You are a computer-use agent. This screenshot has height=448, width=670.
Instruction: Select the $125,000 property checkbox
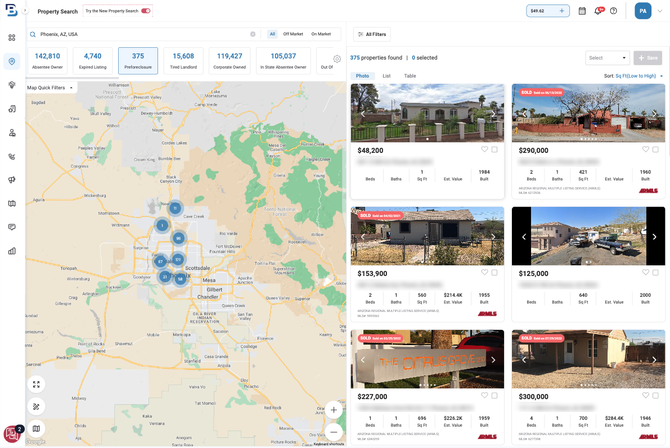coord(655,273)
